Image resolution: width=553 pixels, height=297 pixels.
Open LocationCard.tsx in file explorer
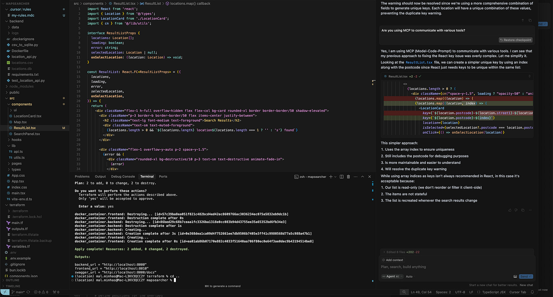(27, 116)
